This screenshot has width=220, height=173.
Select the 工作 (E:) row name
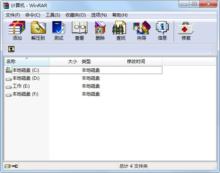(21, 86)
